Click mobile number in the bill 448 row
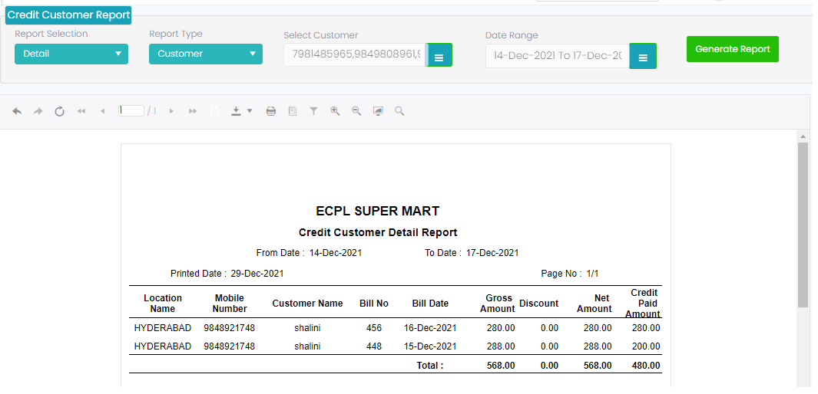This screenshot has height=394, width=818. pyautogui.click(x=230, y=346)
